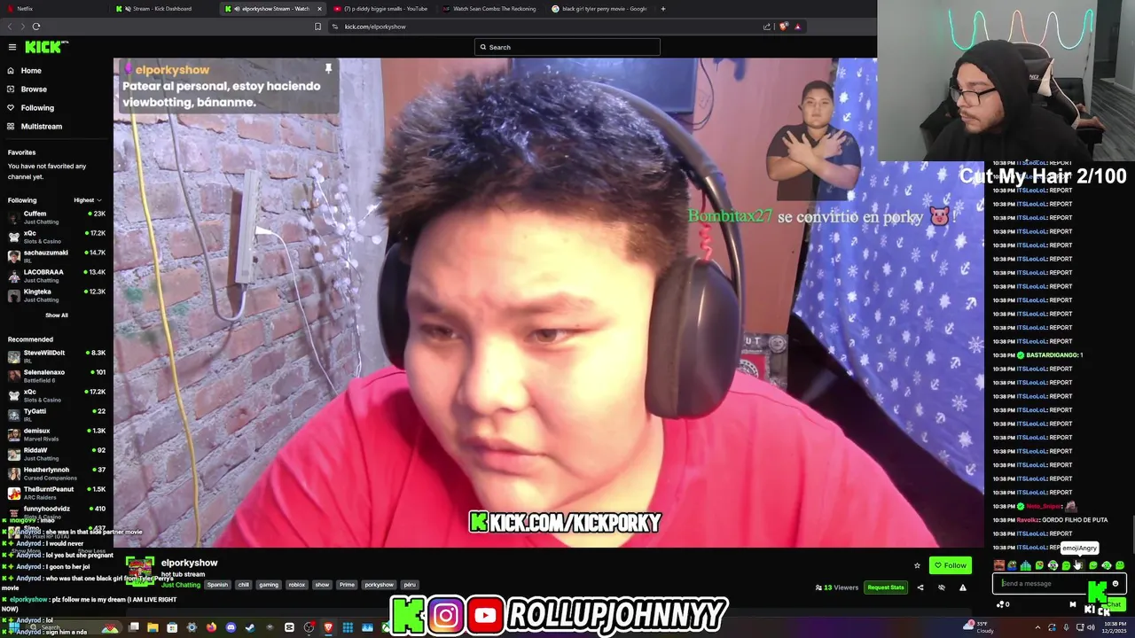
Task: Click the share icon below the stream
Action: (920, 587)
